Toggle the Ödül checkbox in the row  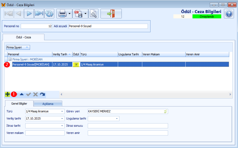point(76,64)
